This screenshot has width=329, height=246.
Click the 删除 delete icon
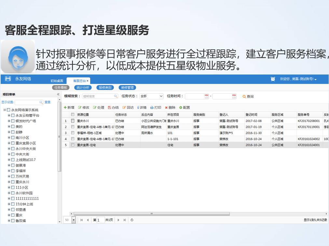click(x=166, y=108)
